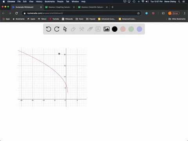This screenshot has height=141, width=188.
Task: Open the Apps bookmark shortcut
Action: 6,19
